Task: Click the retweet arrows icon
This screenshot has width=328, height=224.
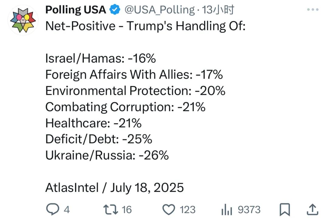Action: pyautogui.click(x=111, y=209)
